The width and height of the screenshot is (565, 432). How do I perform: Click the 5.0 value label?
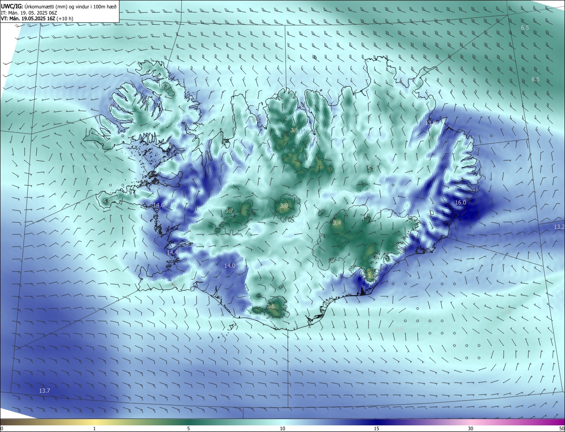[371, 168]
